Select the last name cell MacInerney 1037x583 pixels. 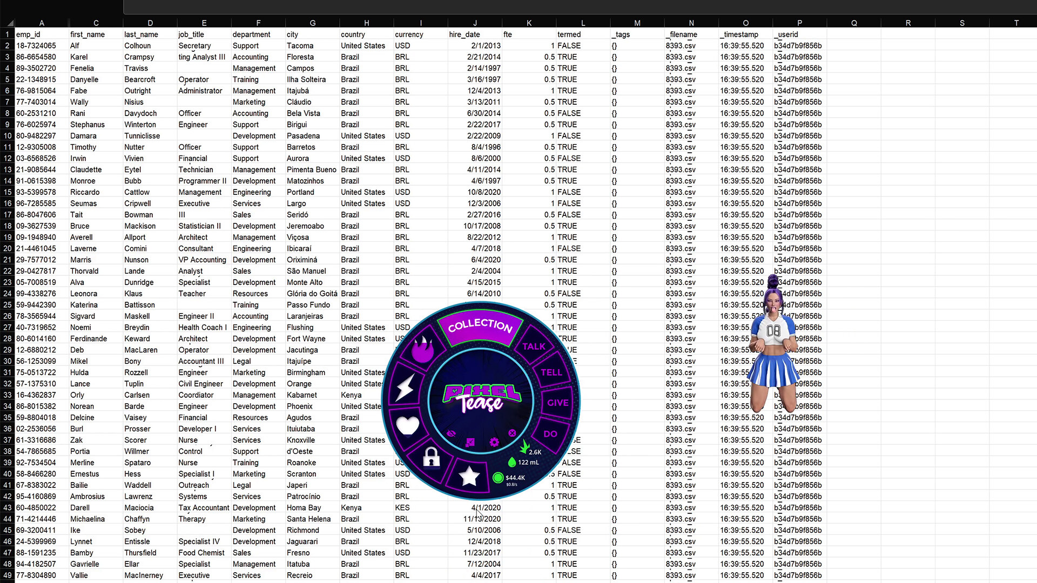coord(150,575)
